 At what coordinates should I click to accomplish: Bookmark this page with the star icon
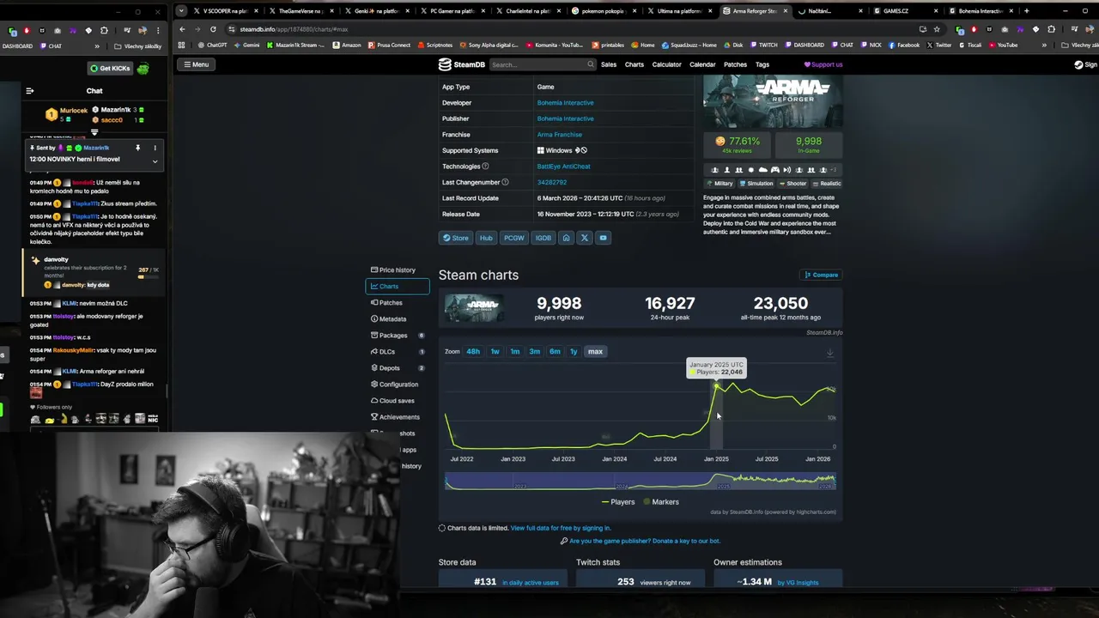point(937,29)
